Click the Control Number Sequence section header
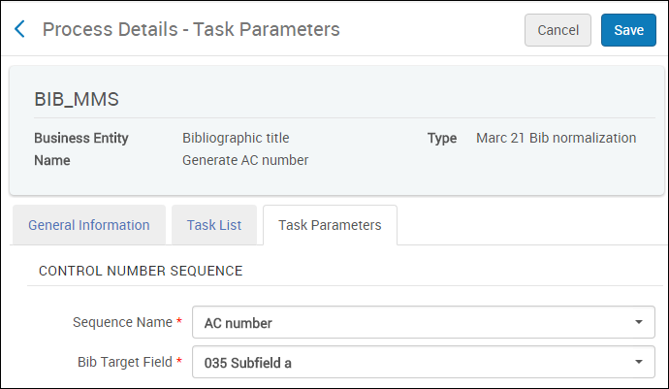The width and height of the screenshot is (669, 389). (x=141, y=271)
